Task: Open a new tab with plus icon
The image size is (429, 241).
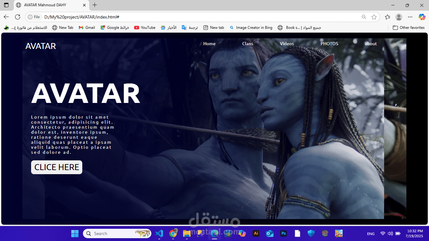Action: point(95,5)
